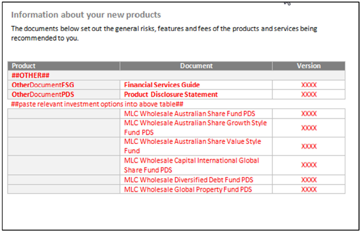Viewport: 362px width, 233px height.
Task: Select the Product column header
Action: (64, 66)
